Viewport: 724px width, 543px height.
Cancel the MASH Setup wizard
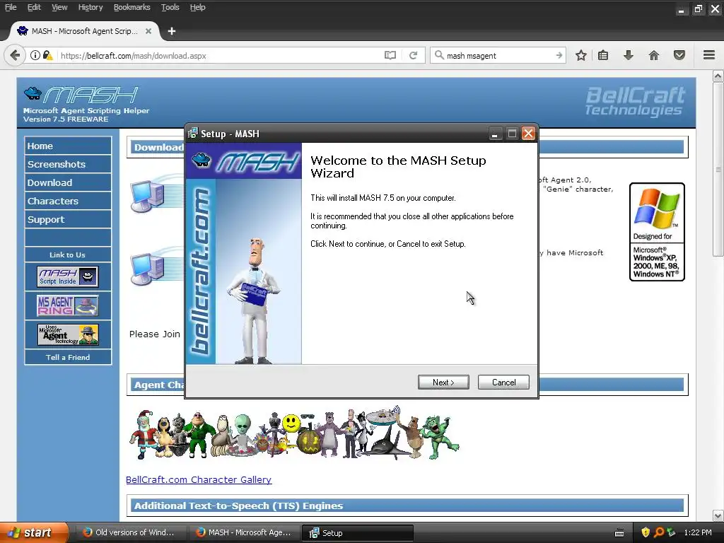(x=503, y=383)
